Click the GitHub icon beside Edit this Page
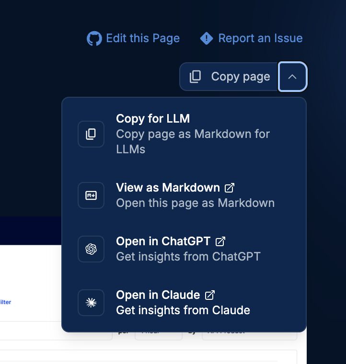Viewport: 346px width, 364px height. click(94, 38)
